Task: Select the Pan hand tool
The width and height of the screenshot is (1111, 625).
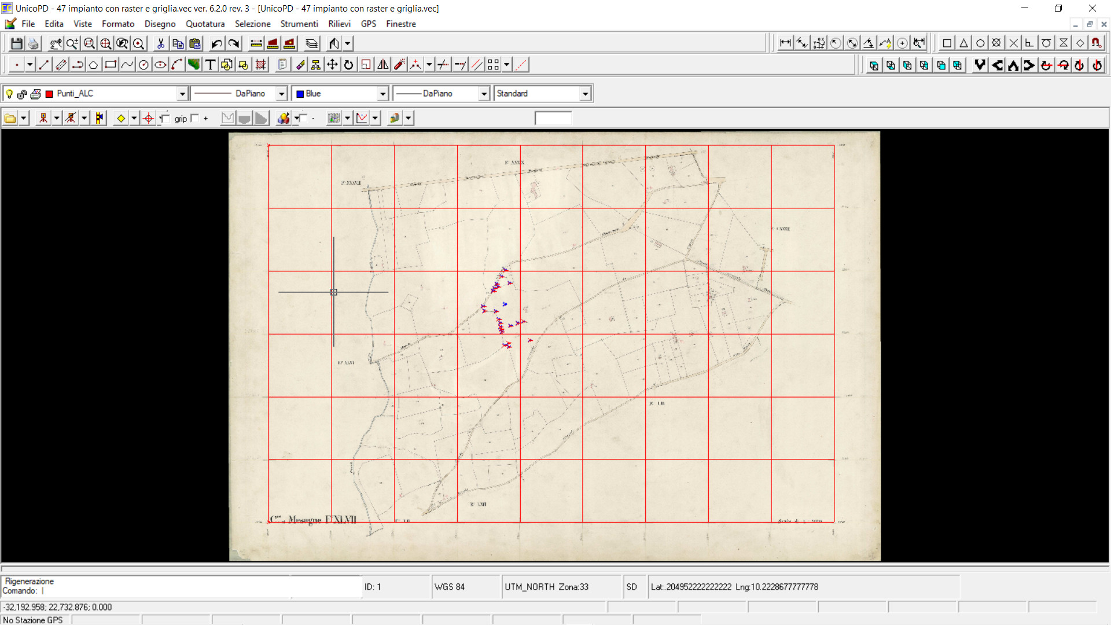Action: 56,43
